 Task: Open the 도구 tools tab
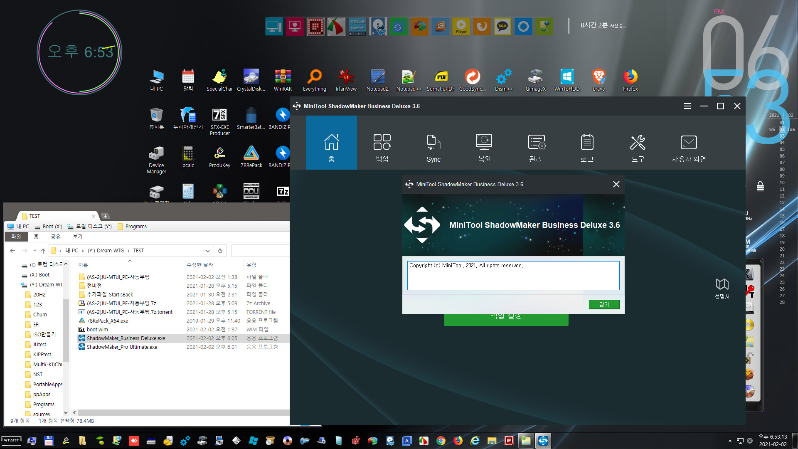(x=638, y=148)
